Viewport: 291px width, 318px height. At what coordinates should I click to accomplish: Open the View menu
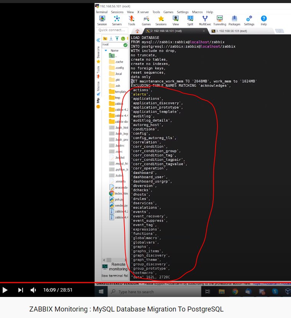tap(130, 12)
